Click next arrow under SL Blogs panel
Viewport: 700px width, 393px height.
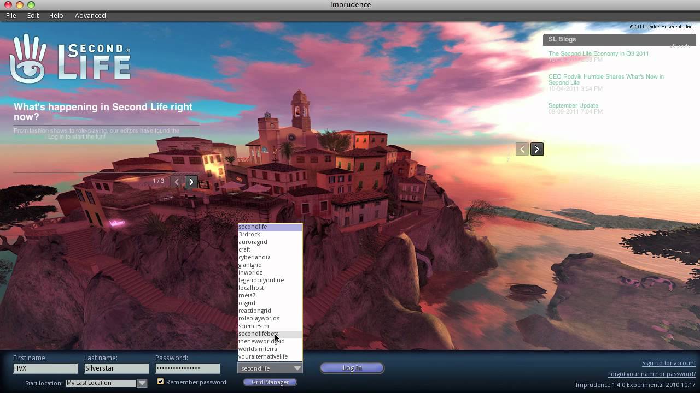(x=537, y=149)
